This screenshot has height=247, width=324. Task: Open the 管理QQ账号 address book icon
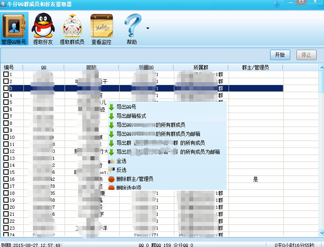pos(14,25)
